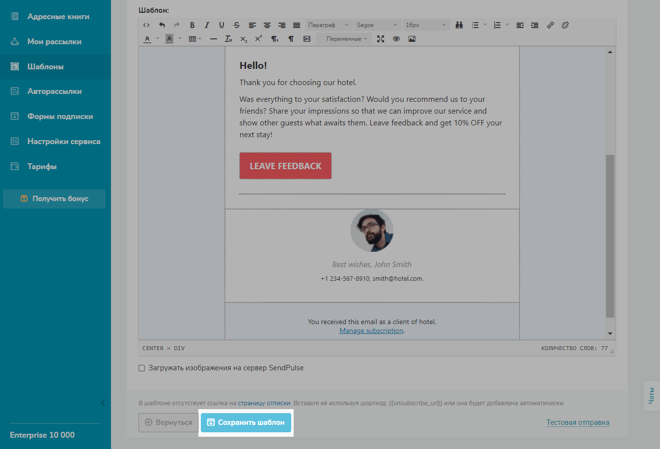Image resolution: width=660 pixels, height=449 pixels.
Task: Click the Вернуться button
Action: (168, 422)
